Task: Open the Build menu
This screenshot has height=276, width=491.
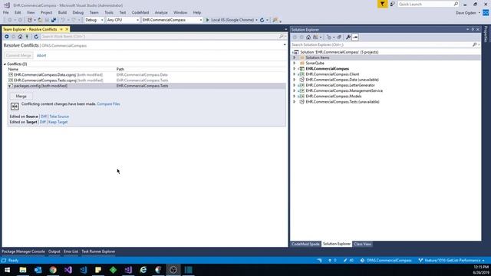Action: point(62,12)
